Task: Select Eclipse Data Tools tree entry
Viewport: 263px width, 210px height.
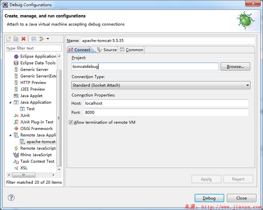Action: point(38,63)
